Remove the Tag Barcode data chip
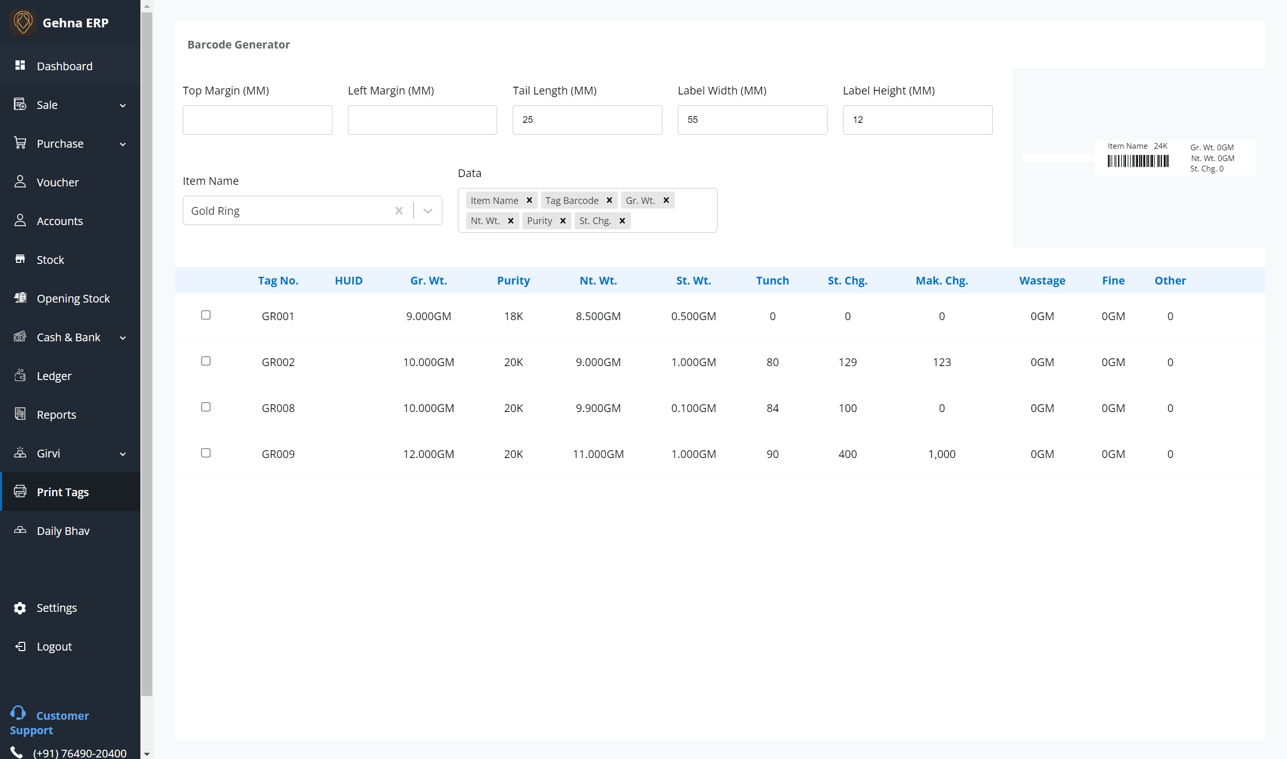Screen dimensions: 1287x759 click(610, 200)
